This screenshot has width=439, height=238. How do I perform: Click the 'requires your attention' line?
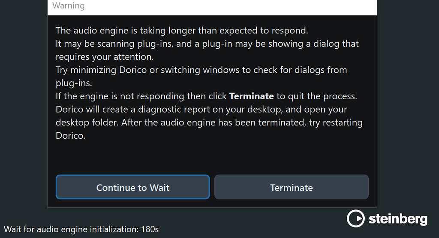(105, 57)
